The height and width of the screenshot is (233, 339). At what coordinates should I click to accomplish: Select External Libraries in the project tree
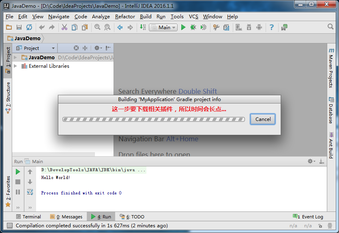[49, 66]
